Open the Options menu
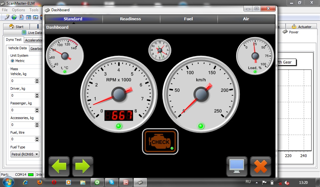The image size is (320, 187). 18,10
